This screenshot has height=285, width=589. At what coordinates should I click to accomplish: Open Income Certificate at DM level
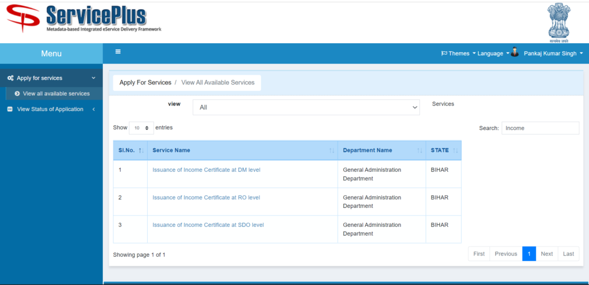206,170
